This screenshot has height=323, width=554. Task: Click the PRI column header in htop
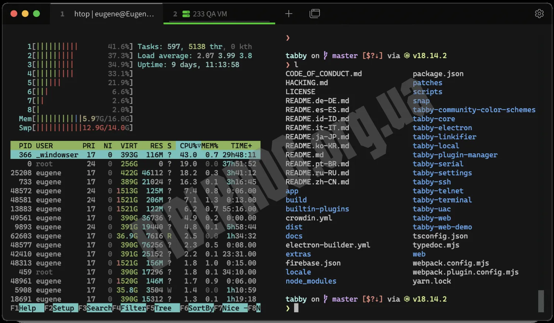tap(89, 146)
